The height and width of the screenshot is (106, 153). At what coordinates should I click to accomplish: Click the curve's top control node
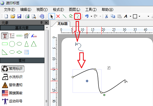point(95,69)
